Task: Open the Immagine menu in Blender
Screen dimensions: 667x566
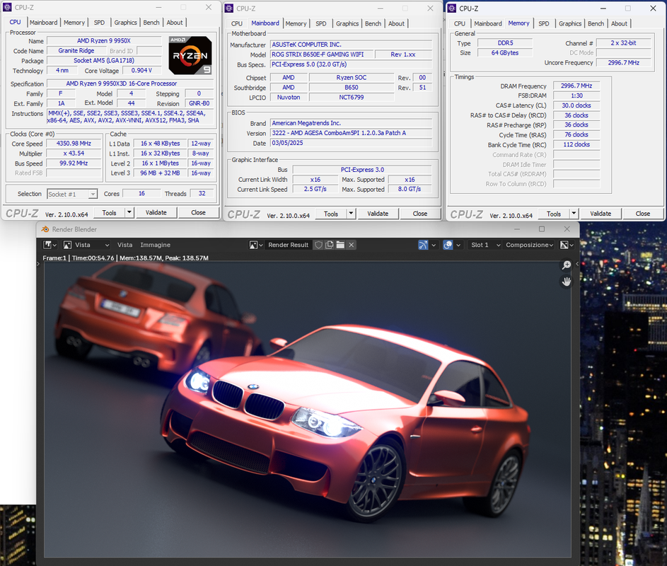Action: pyautogui.click(x=156, y=245)
